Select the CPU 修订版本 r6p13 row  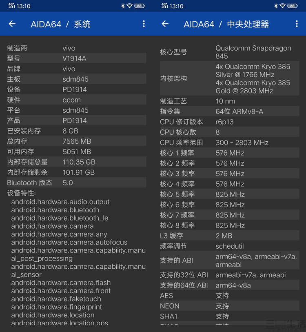230,122
